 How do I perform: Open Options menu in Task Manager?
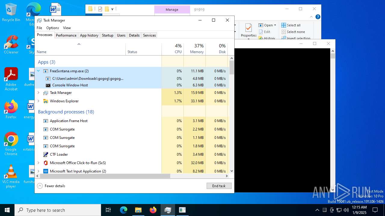[x=53, y=28]
